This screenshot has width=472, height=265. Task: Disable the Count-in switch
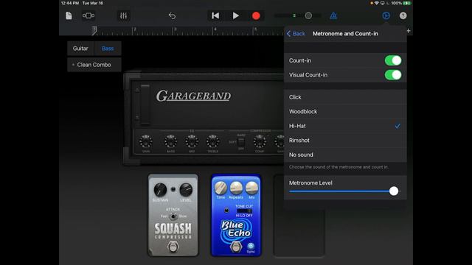click(x=393, y=60)
